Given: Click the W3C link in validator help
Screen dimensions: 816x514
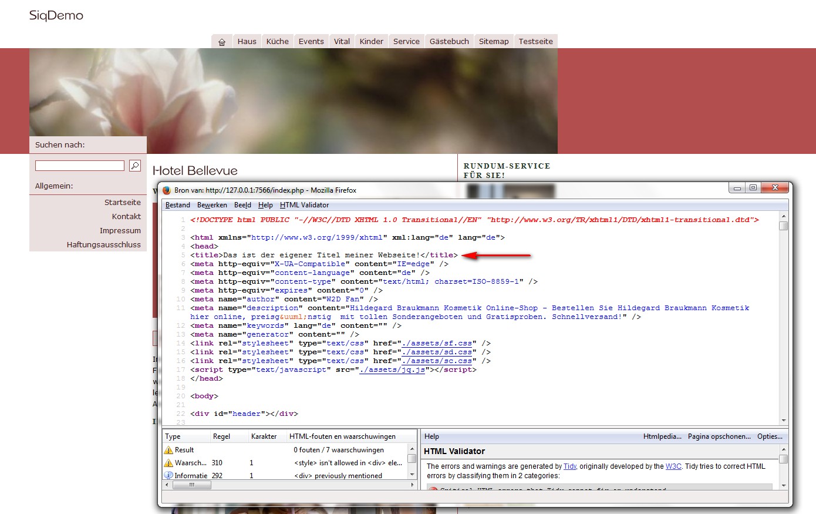Looking at the screenshot, I should (x=673, y=466).
